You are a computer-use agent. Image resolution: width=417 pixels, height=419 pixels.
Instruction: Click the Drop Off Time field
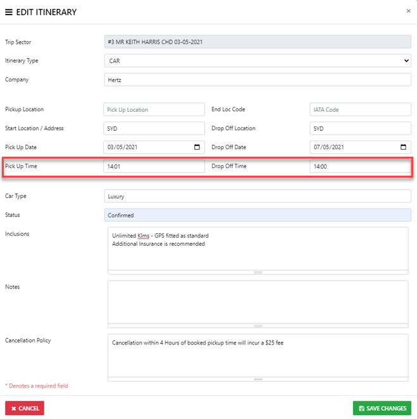point(360,166)
